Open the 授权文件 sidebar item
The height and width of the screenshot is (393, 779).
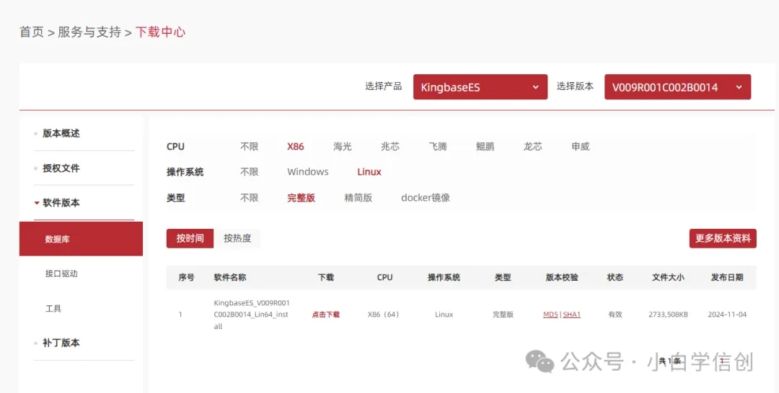pos(61,168)
